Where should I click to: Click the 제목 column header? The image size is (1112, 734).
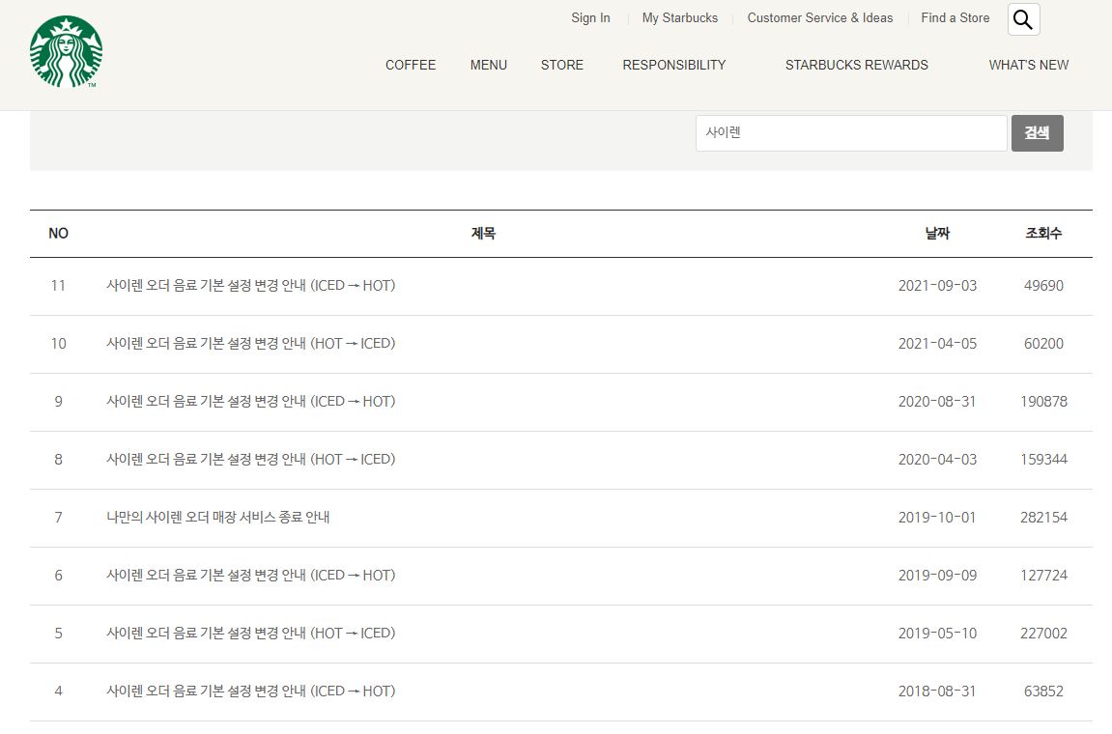[483, 234]
